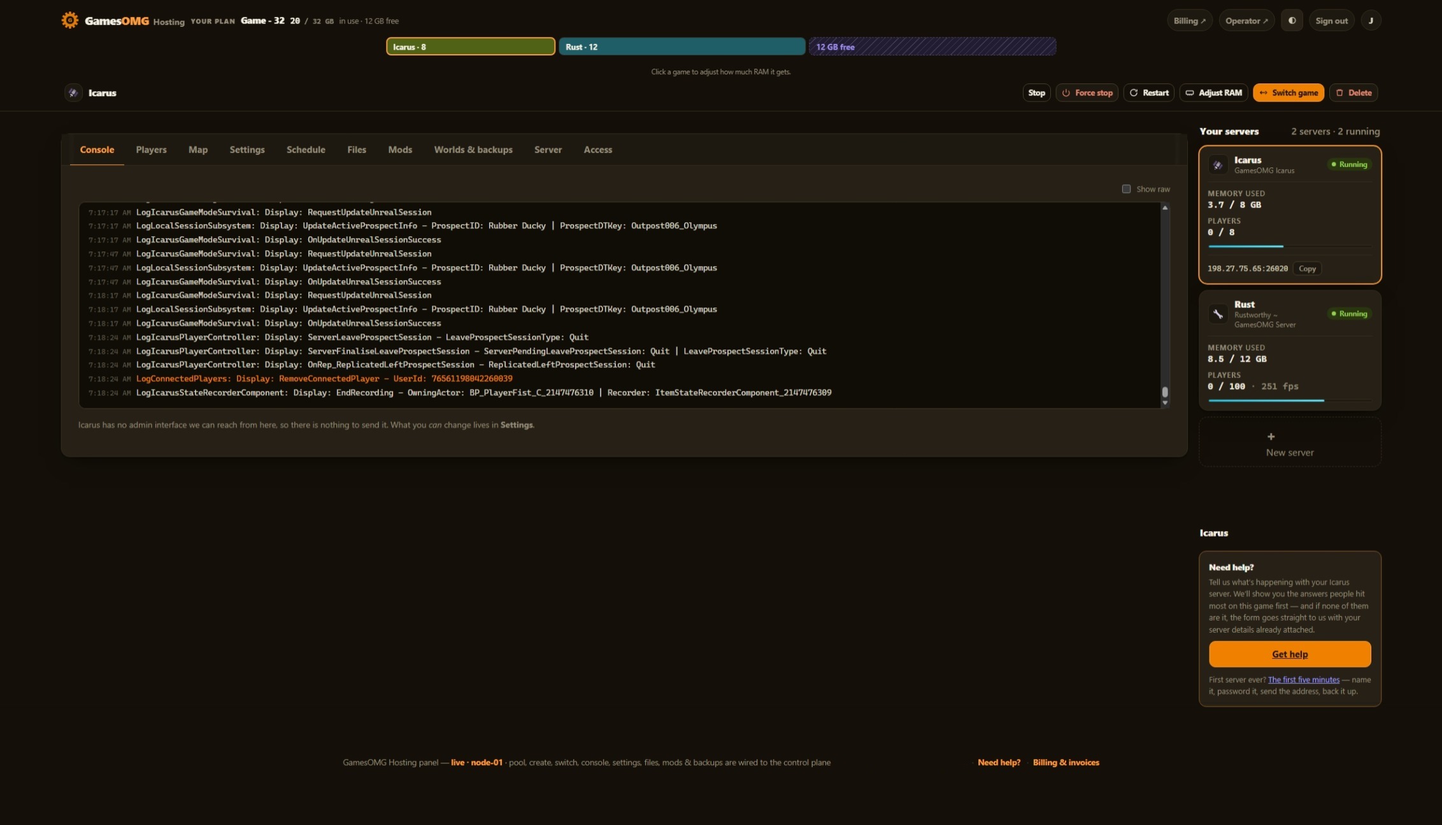The width and height of the screenshot is (1442, 825).
Task: Click the GamesOMG gear logo icon
Action: click(69, 20)
